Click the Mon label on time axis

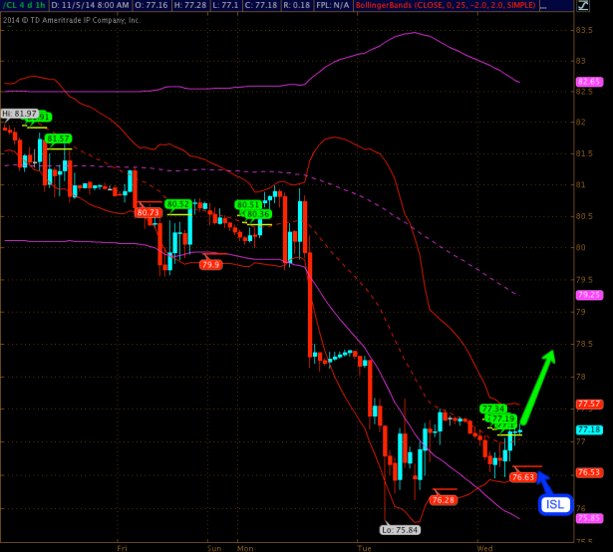(245, 548)
